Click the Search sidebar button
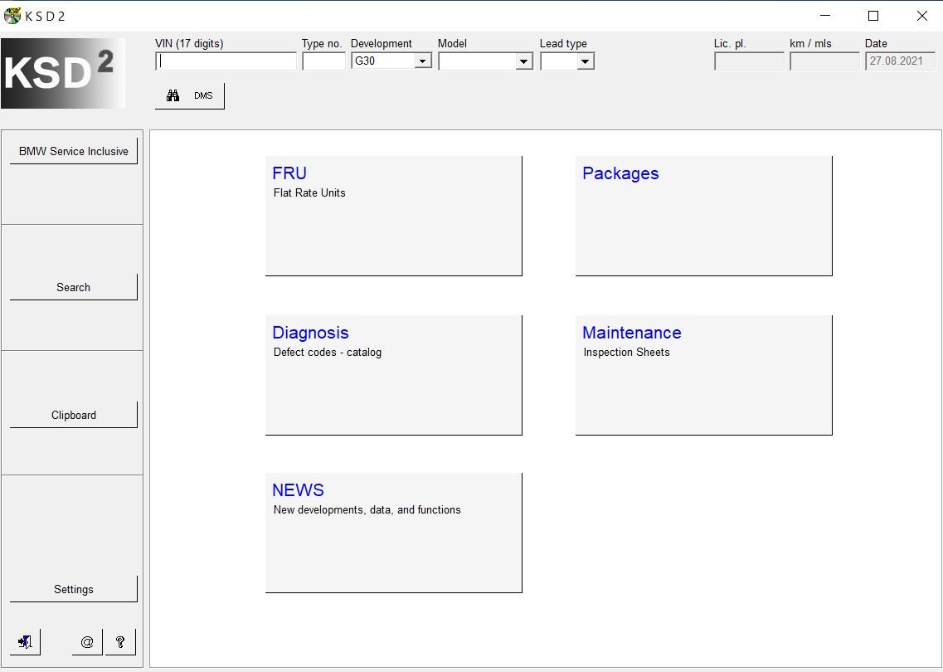 click(x=73, y=287)
